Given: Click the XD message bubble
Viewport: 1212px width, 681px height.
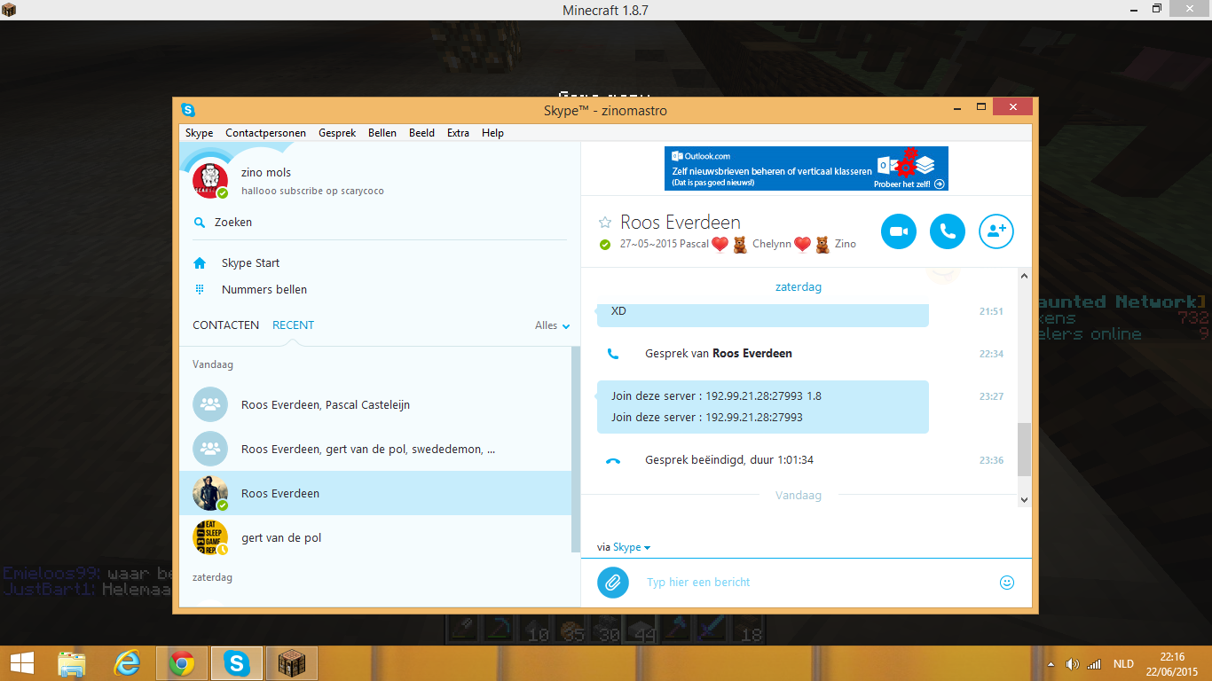Looking at the screenshot, I should click(763, 315).
